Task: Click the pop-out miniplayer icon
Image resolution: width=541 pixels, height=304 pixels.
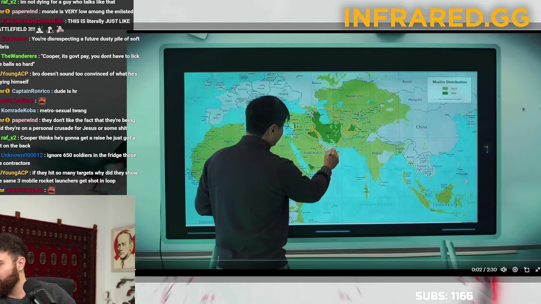Action: pyautogui.click(x=527, y=270)
